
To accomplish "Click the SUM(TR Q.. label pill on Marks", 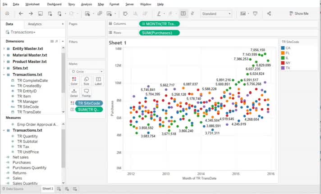I will (x=89, y=110).
